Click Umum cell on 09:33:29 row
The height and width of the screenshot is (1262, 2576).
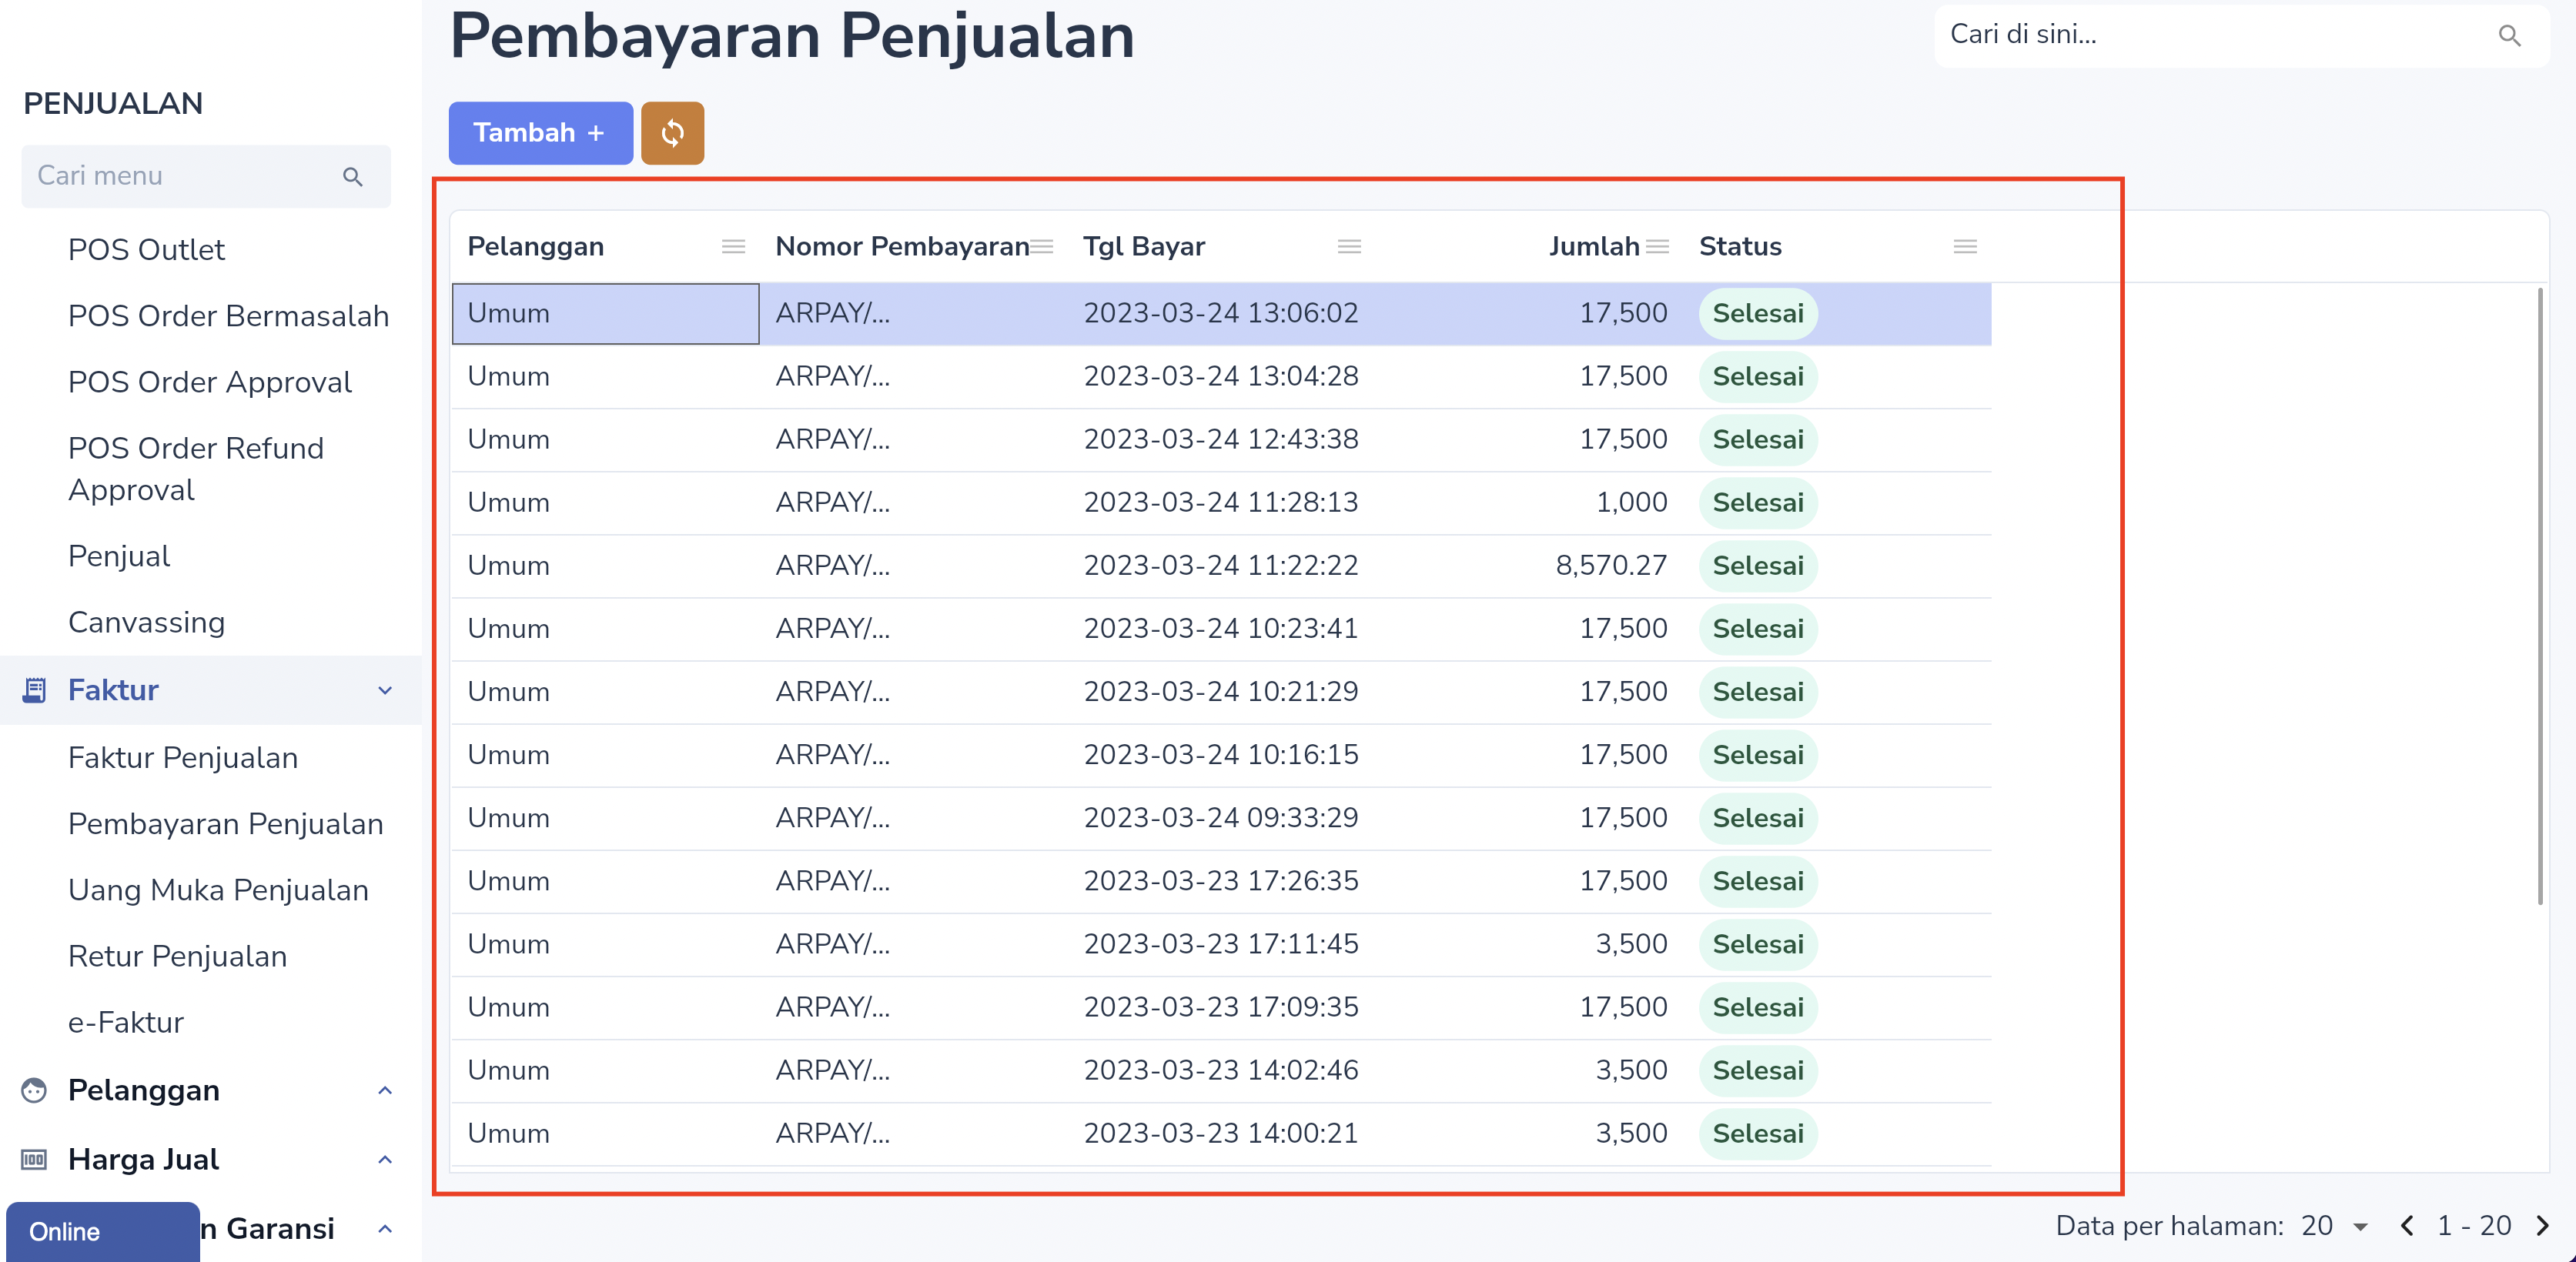pyautogui.click(x=508, y=818)
